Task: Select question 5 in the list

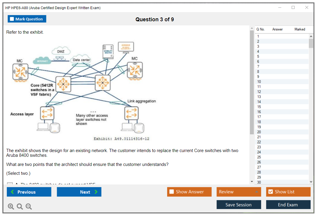Action: click(x=258, y=56)
